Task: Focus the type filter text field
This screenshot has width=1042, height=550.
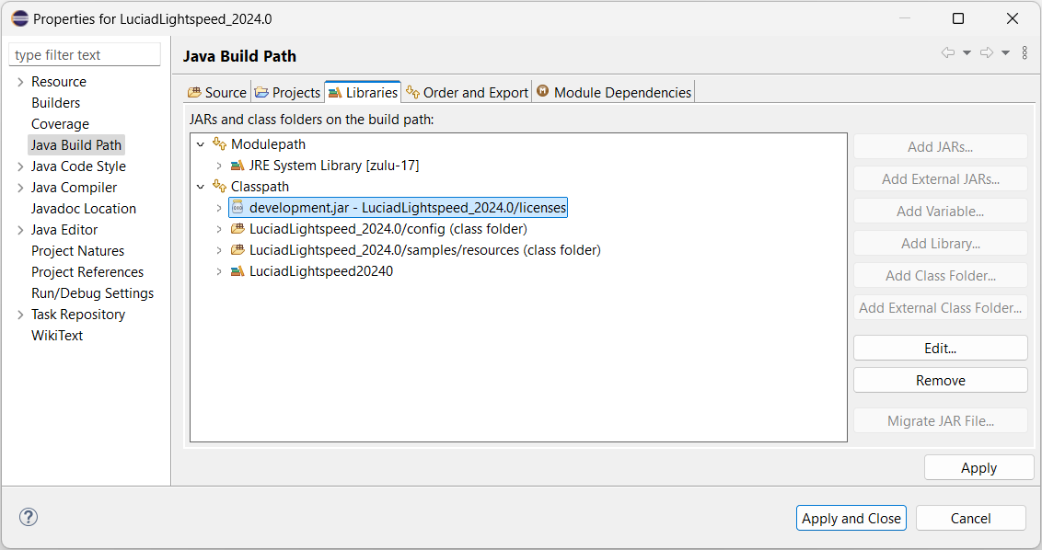Action: [x=85, y=54]
